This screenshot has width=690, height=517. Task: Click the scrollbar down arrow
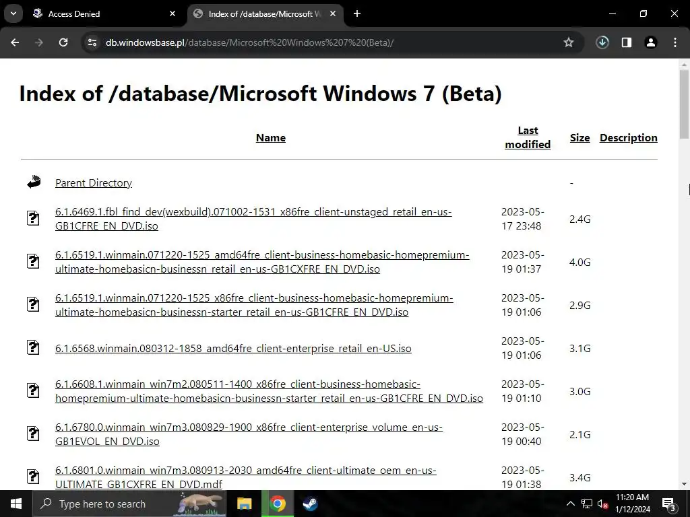(684, 484)
